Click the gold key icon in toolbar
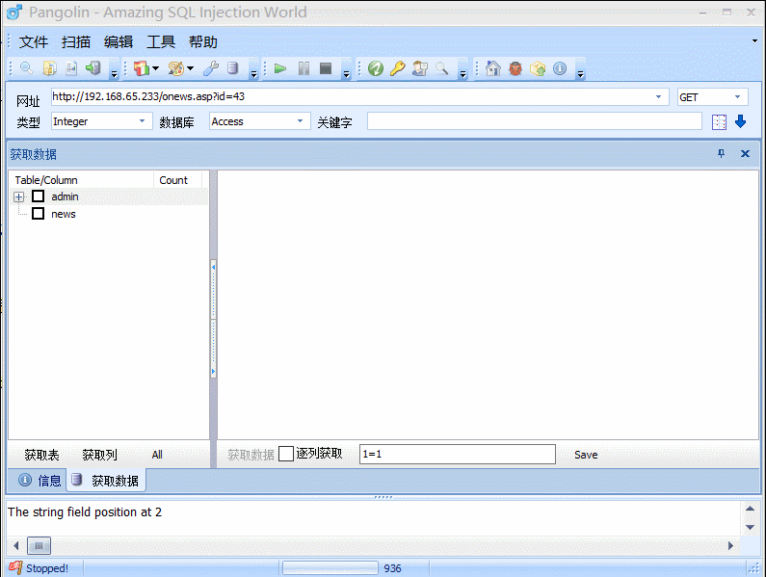766x577 pixels. (x=397, y=68)
